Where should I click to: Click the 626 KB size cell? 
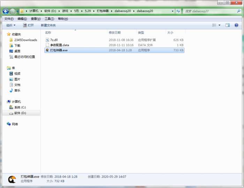(178, 40)
